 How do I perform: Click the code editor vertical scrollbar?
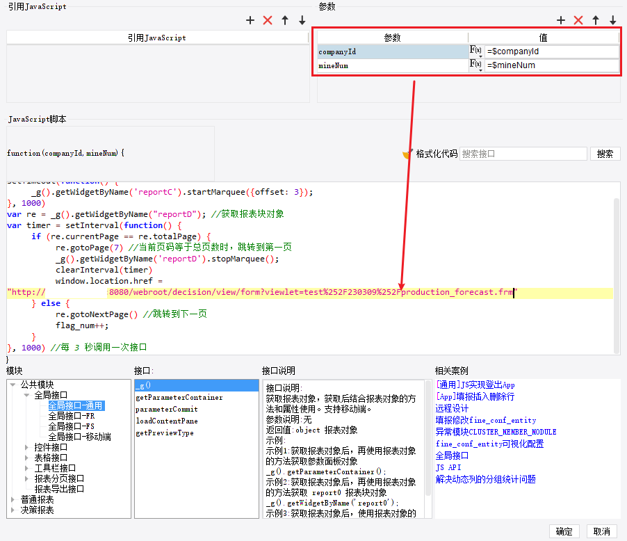(x=616, y=275)
